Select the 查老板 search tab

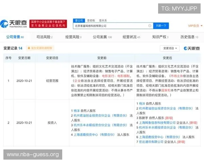pyautogui.click(x=91, y=20)
